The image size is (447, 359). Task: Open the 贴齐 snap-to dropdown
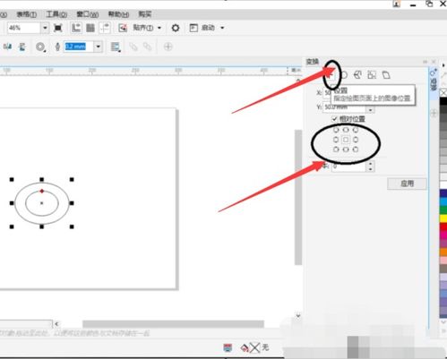coord(159,28)
